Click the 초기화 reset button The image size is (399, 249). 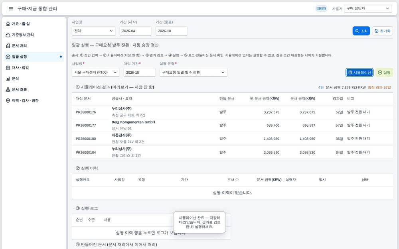pos(383,31)
